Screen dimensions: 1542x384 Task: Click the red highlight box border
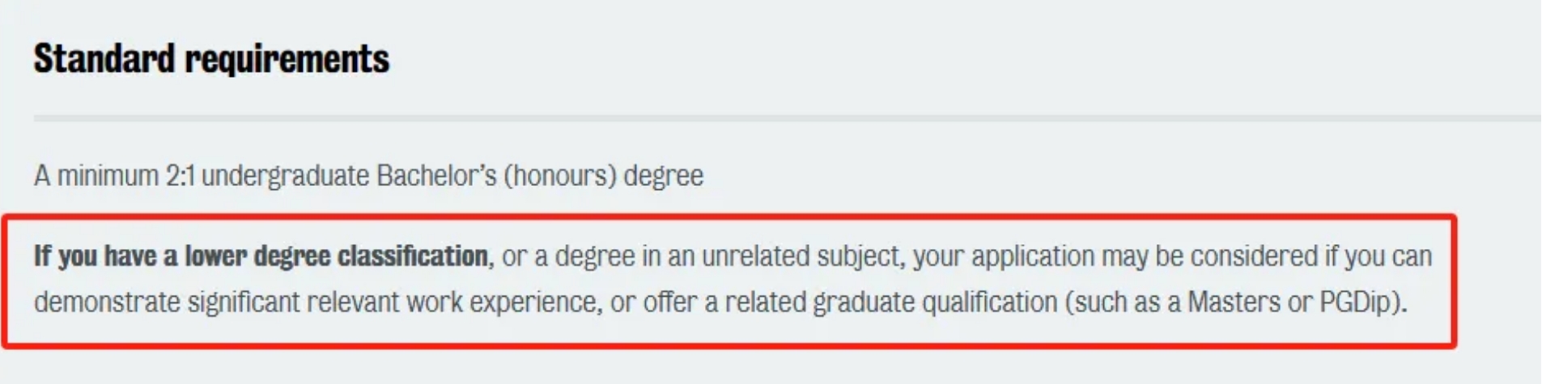pyautogui.click(x=729, y=216)
